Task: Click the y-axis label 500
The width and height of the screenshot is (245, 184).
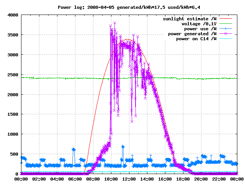Action: coord(14,154)
